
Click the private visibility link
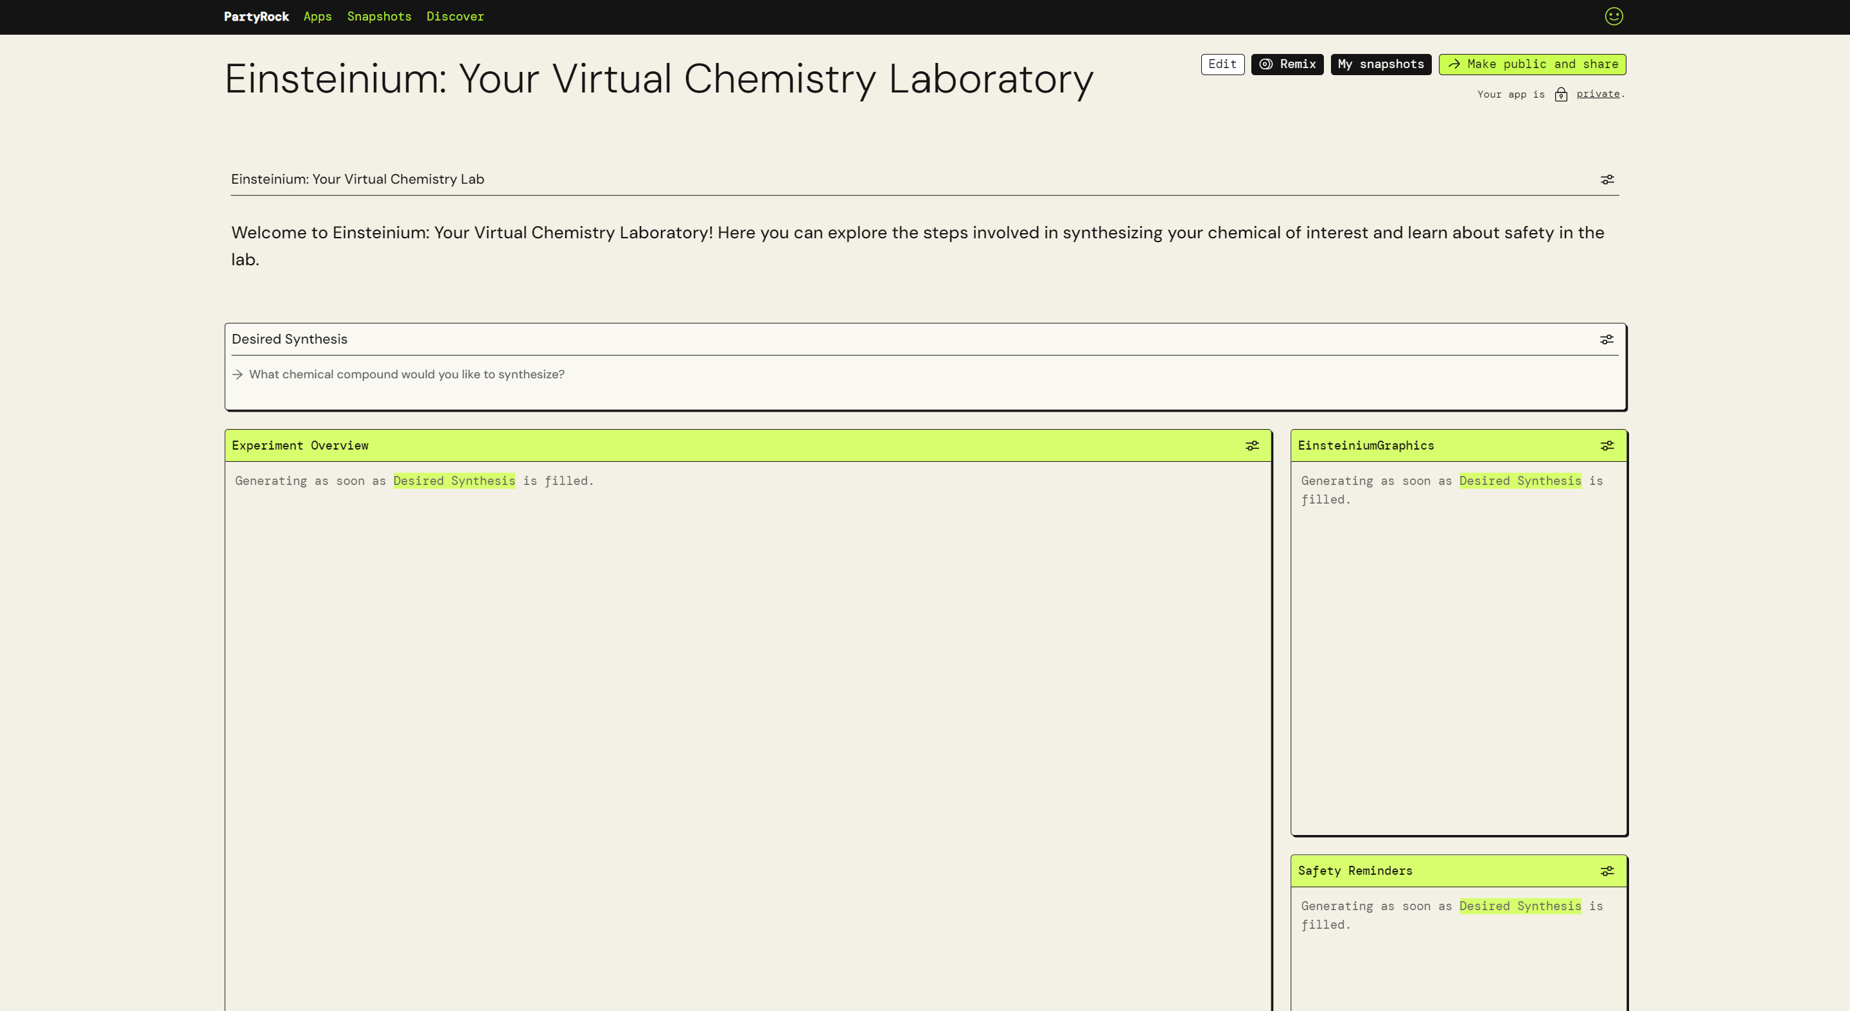1597,94
